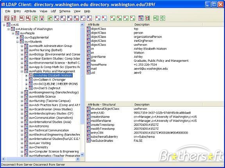Screen dimensions: 225x168
Task: Select cn=Ashley Elizabeth Watson tree entry
Action: [53, 75]
